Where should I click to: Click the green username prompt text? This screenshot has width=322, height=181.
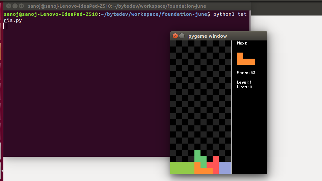point(51,14)
